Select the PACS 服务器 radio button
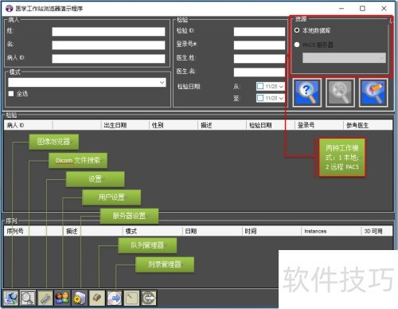Image resolution: width=398 pixels, height=309 pixels. pyautogui.click(x=297, y=45)
